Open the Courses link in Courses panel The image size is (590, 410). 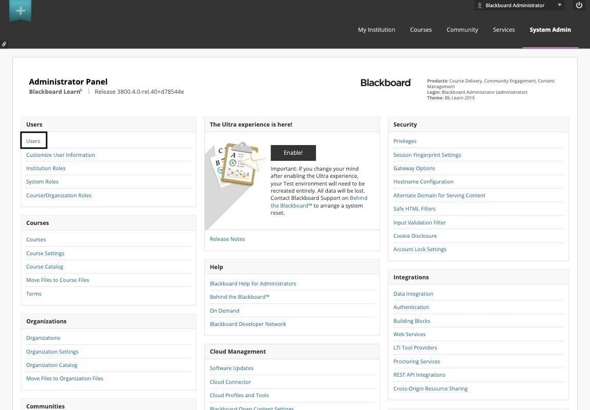(x=36, y=239)
